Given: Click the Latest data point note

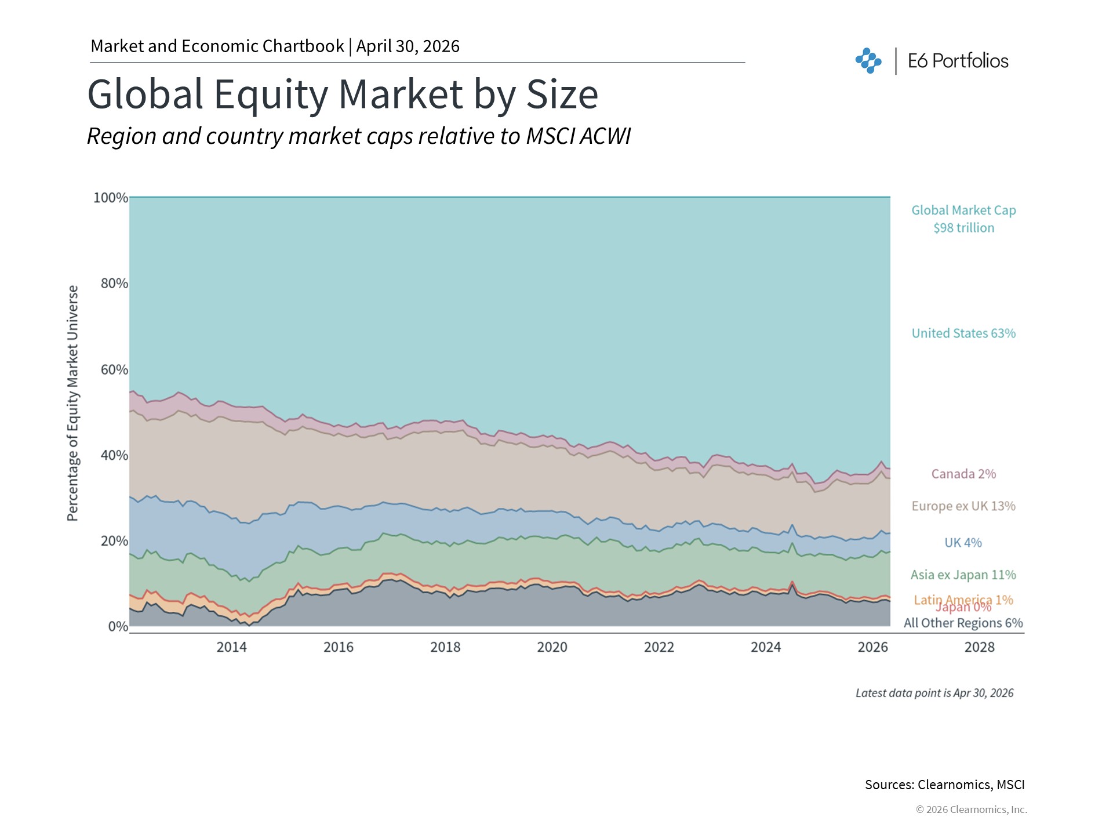Looking at the screenshot, I should (934, 693).
